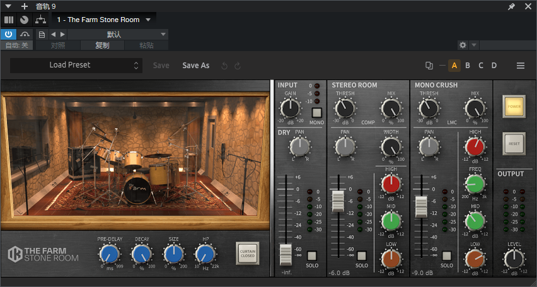Click the greyed Save button
537x287 pixels.
coord(161,66)
